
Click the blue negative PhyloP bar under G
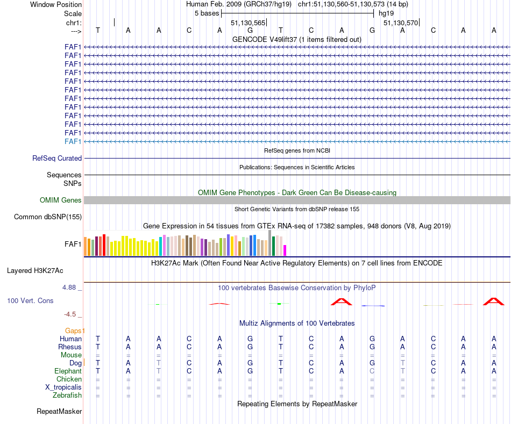[x=373, y=305]
